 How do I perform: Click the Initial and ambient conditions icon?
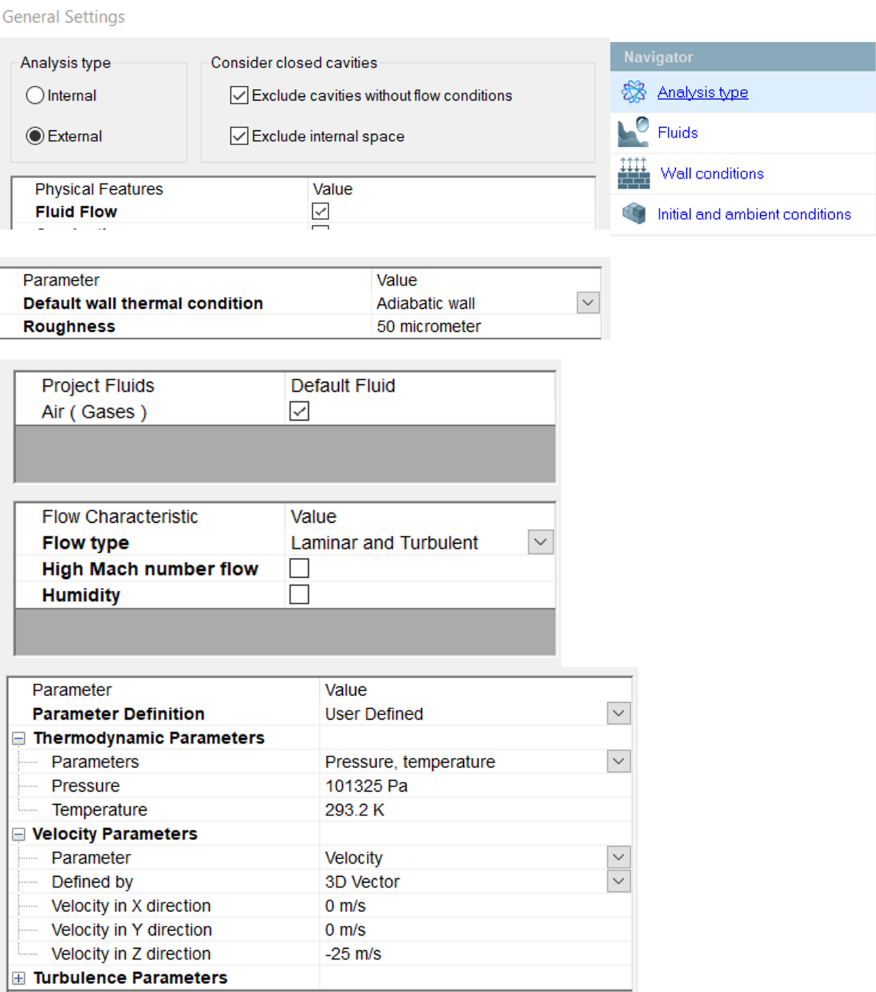pyautogui.click(x=633, y=213)
